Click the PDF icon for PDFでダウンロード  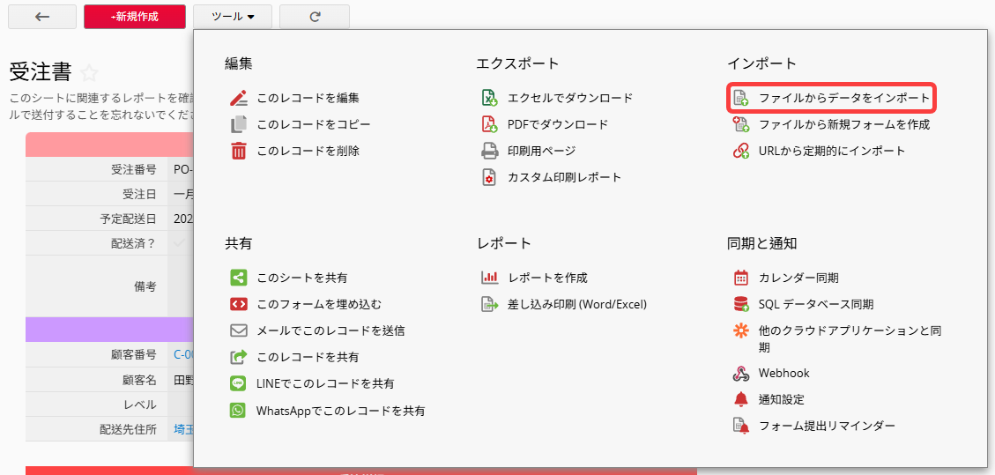(x=489, y=124)
